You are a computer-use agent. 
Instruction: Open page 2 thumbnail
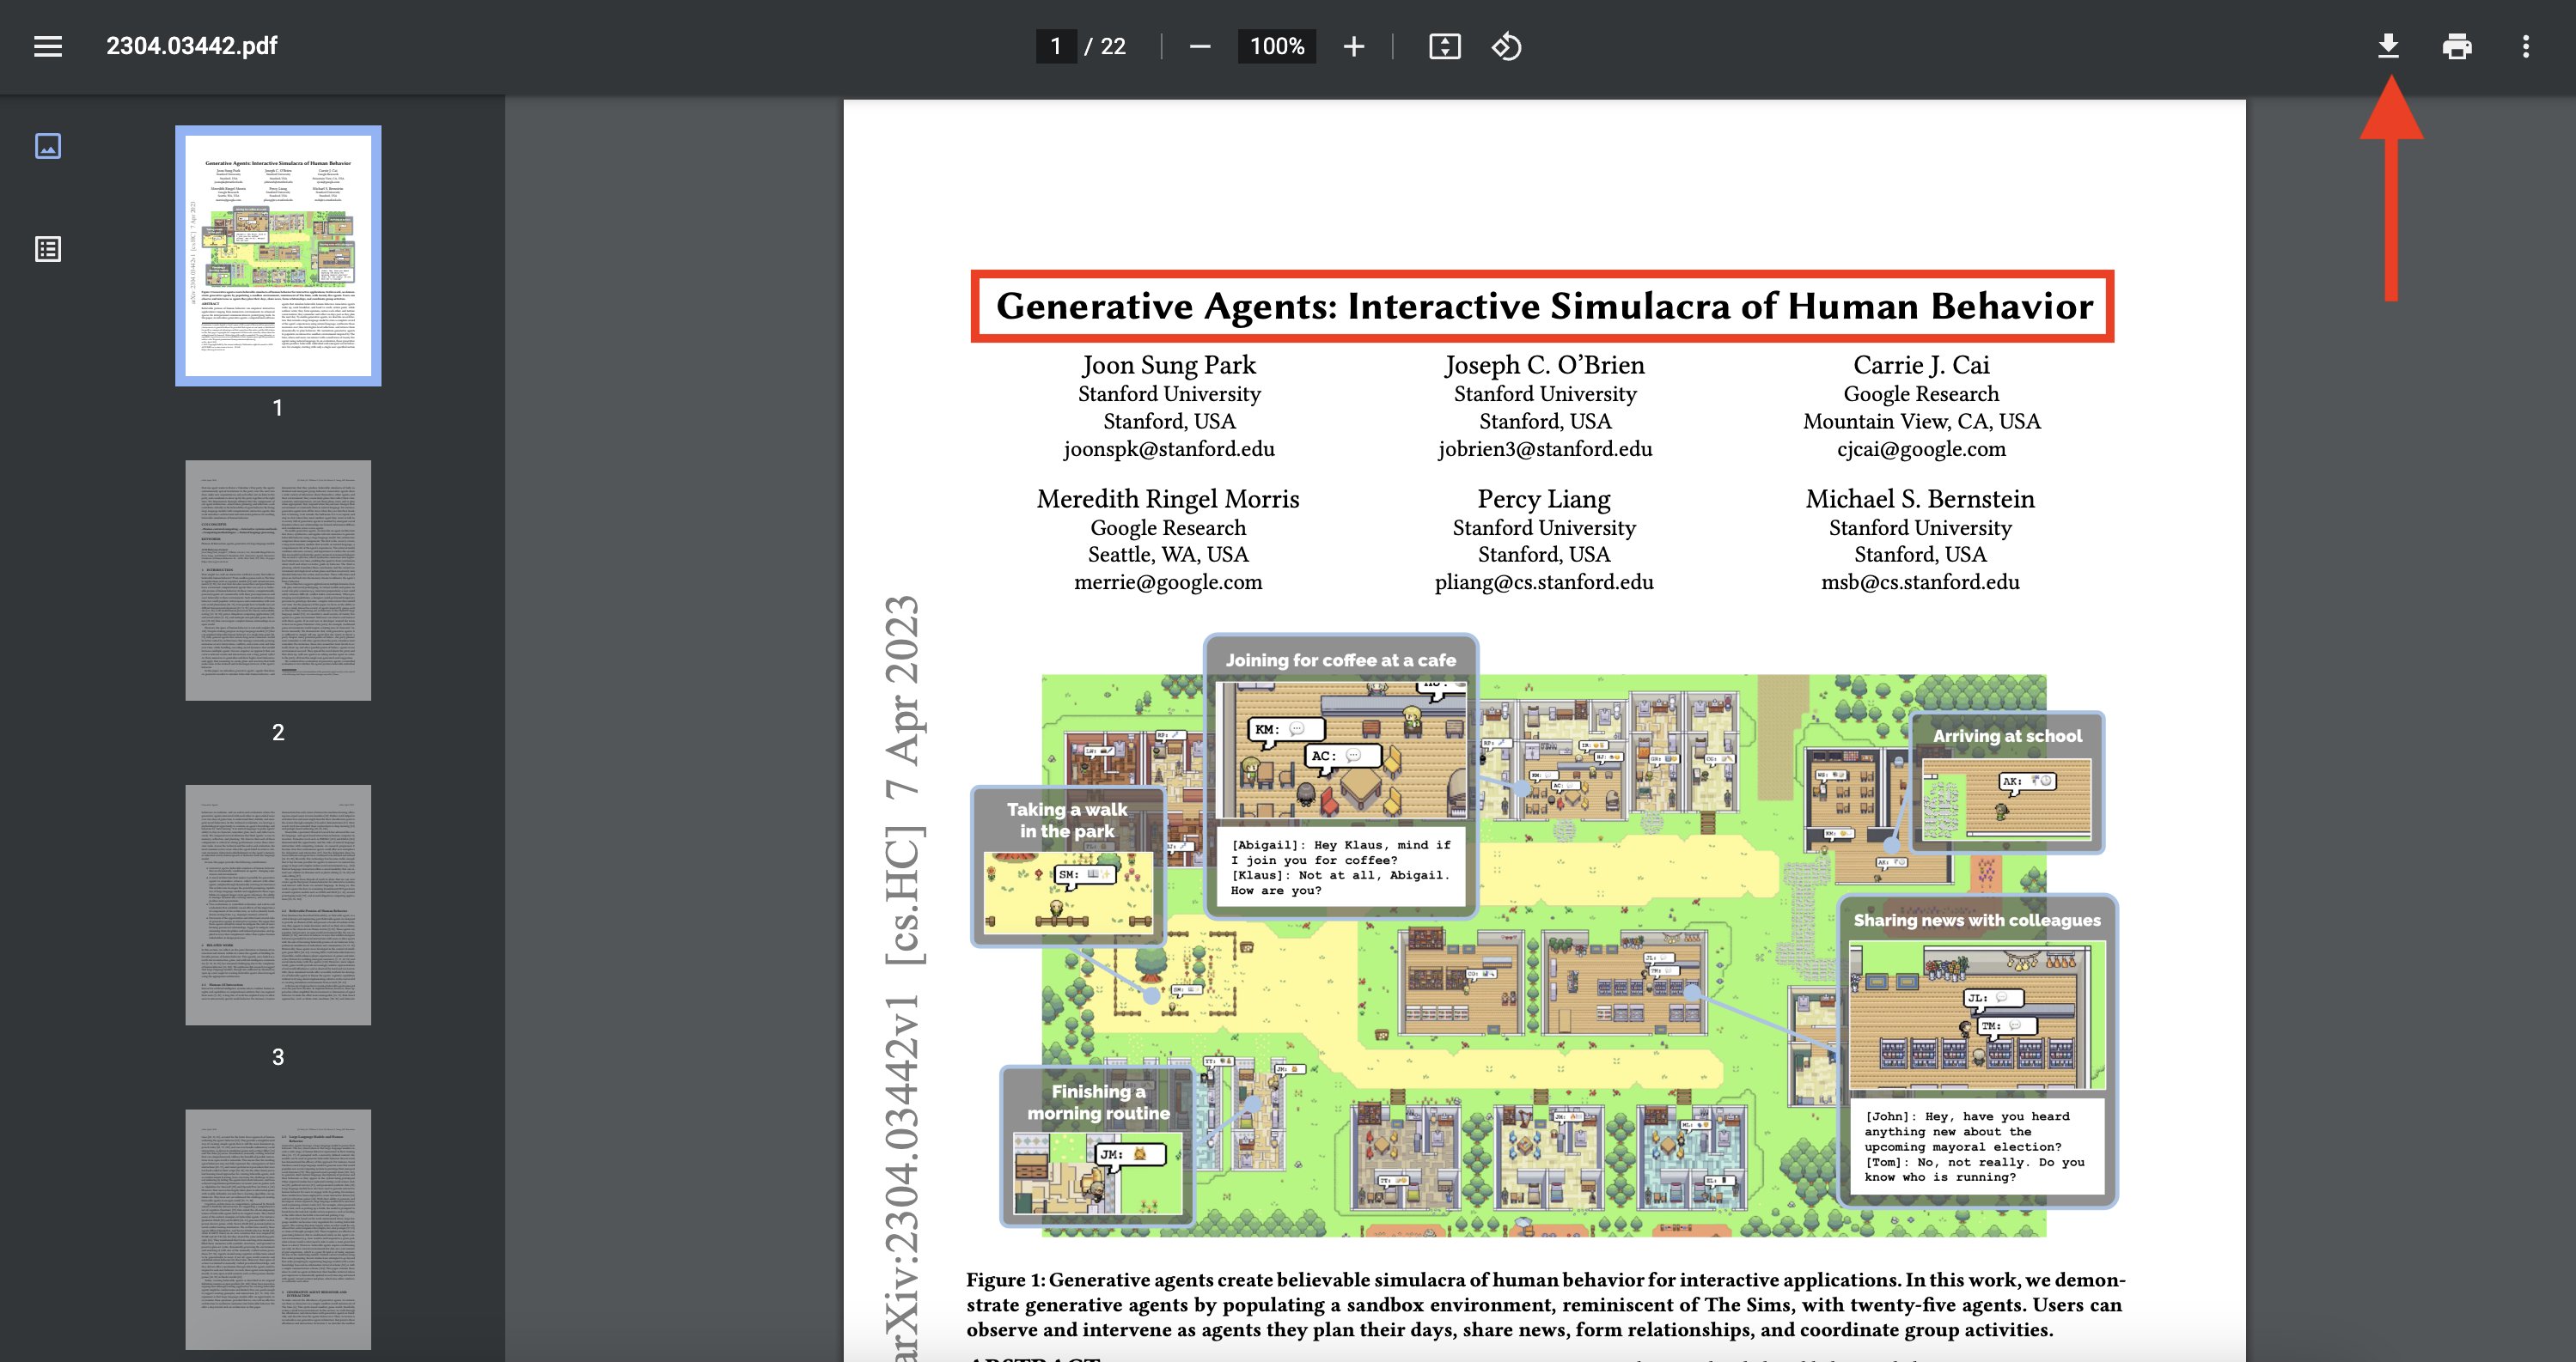278,580
